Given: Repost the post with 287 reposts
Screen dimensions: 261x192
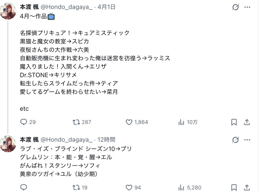Looking at the screenshot, I should pyautogui.click(x=77, y=122).
